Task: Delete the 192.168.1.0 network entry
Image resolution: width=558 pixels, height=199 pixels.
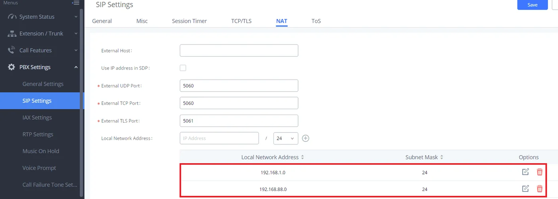Action: [540, 172]
